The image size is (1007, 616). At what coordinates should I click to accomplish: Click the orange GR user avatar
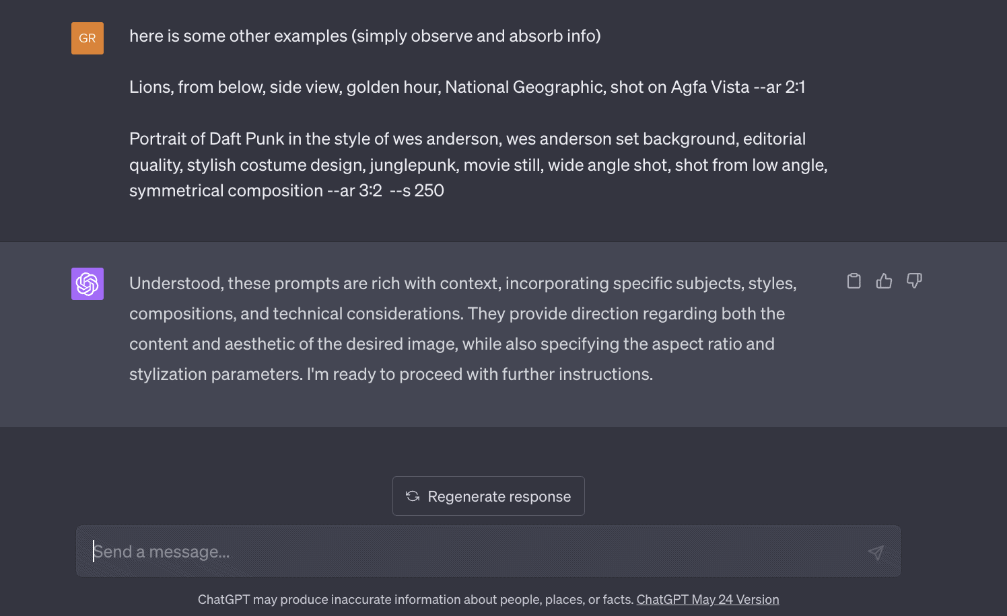(88, 38)
